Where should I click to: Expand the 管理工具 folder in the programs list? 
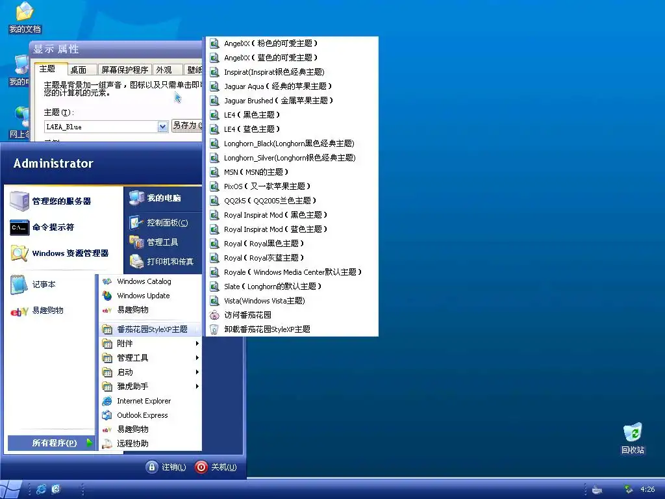coord(150,358)
